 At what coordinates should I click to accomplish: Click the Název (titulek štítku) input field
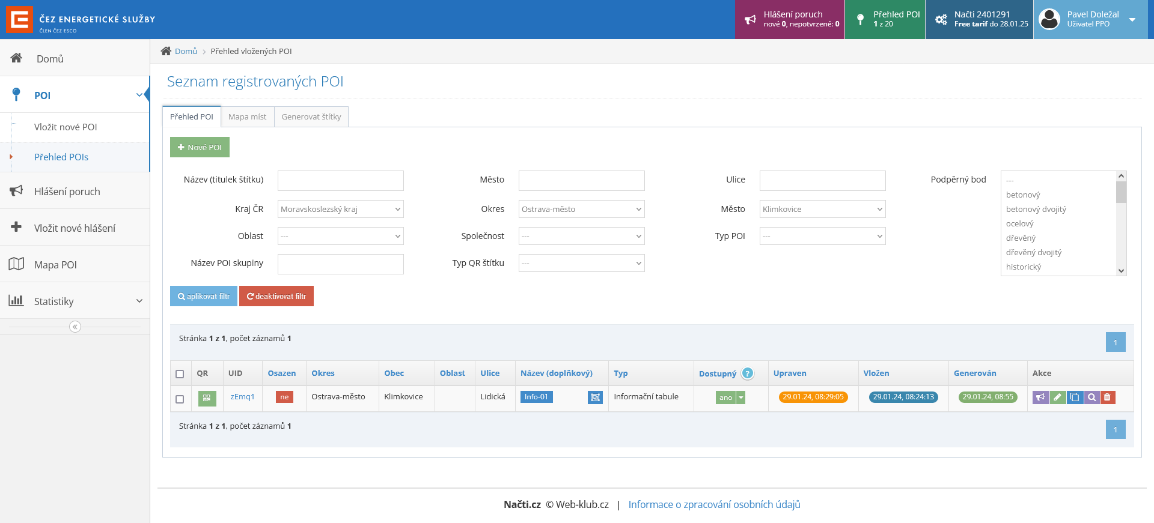(340, 181)
